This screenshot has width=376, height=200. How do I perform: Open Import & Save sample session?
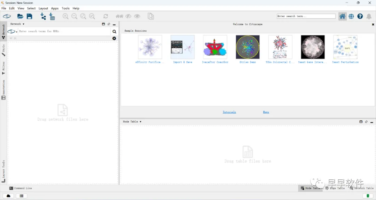182,47
